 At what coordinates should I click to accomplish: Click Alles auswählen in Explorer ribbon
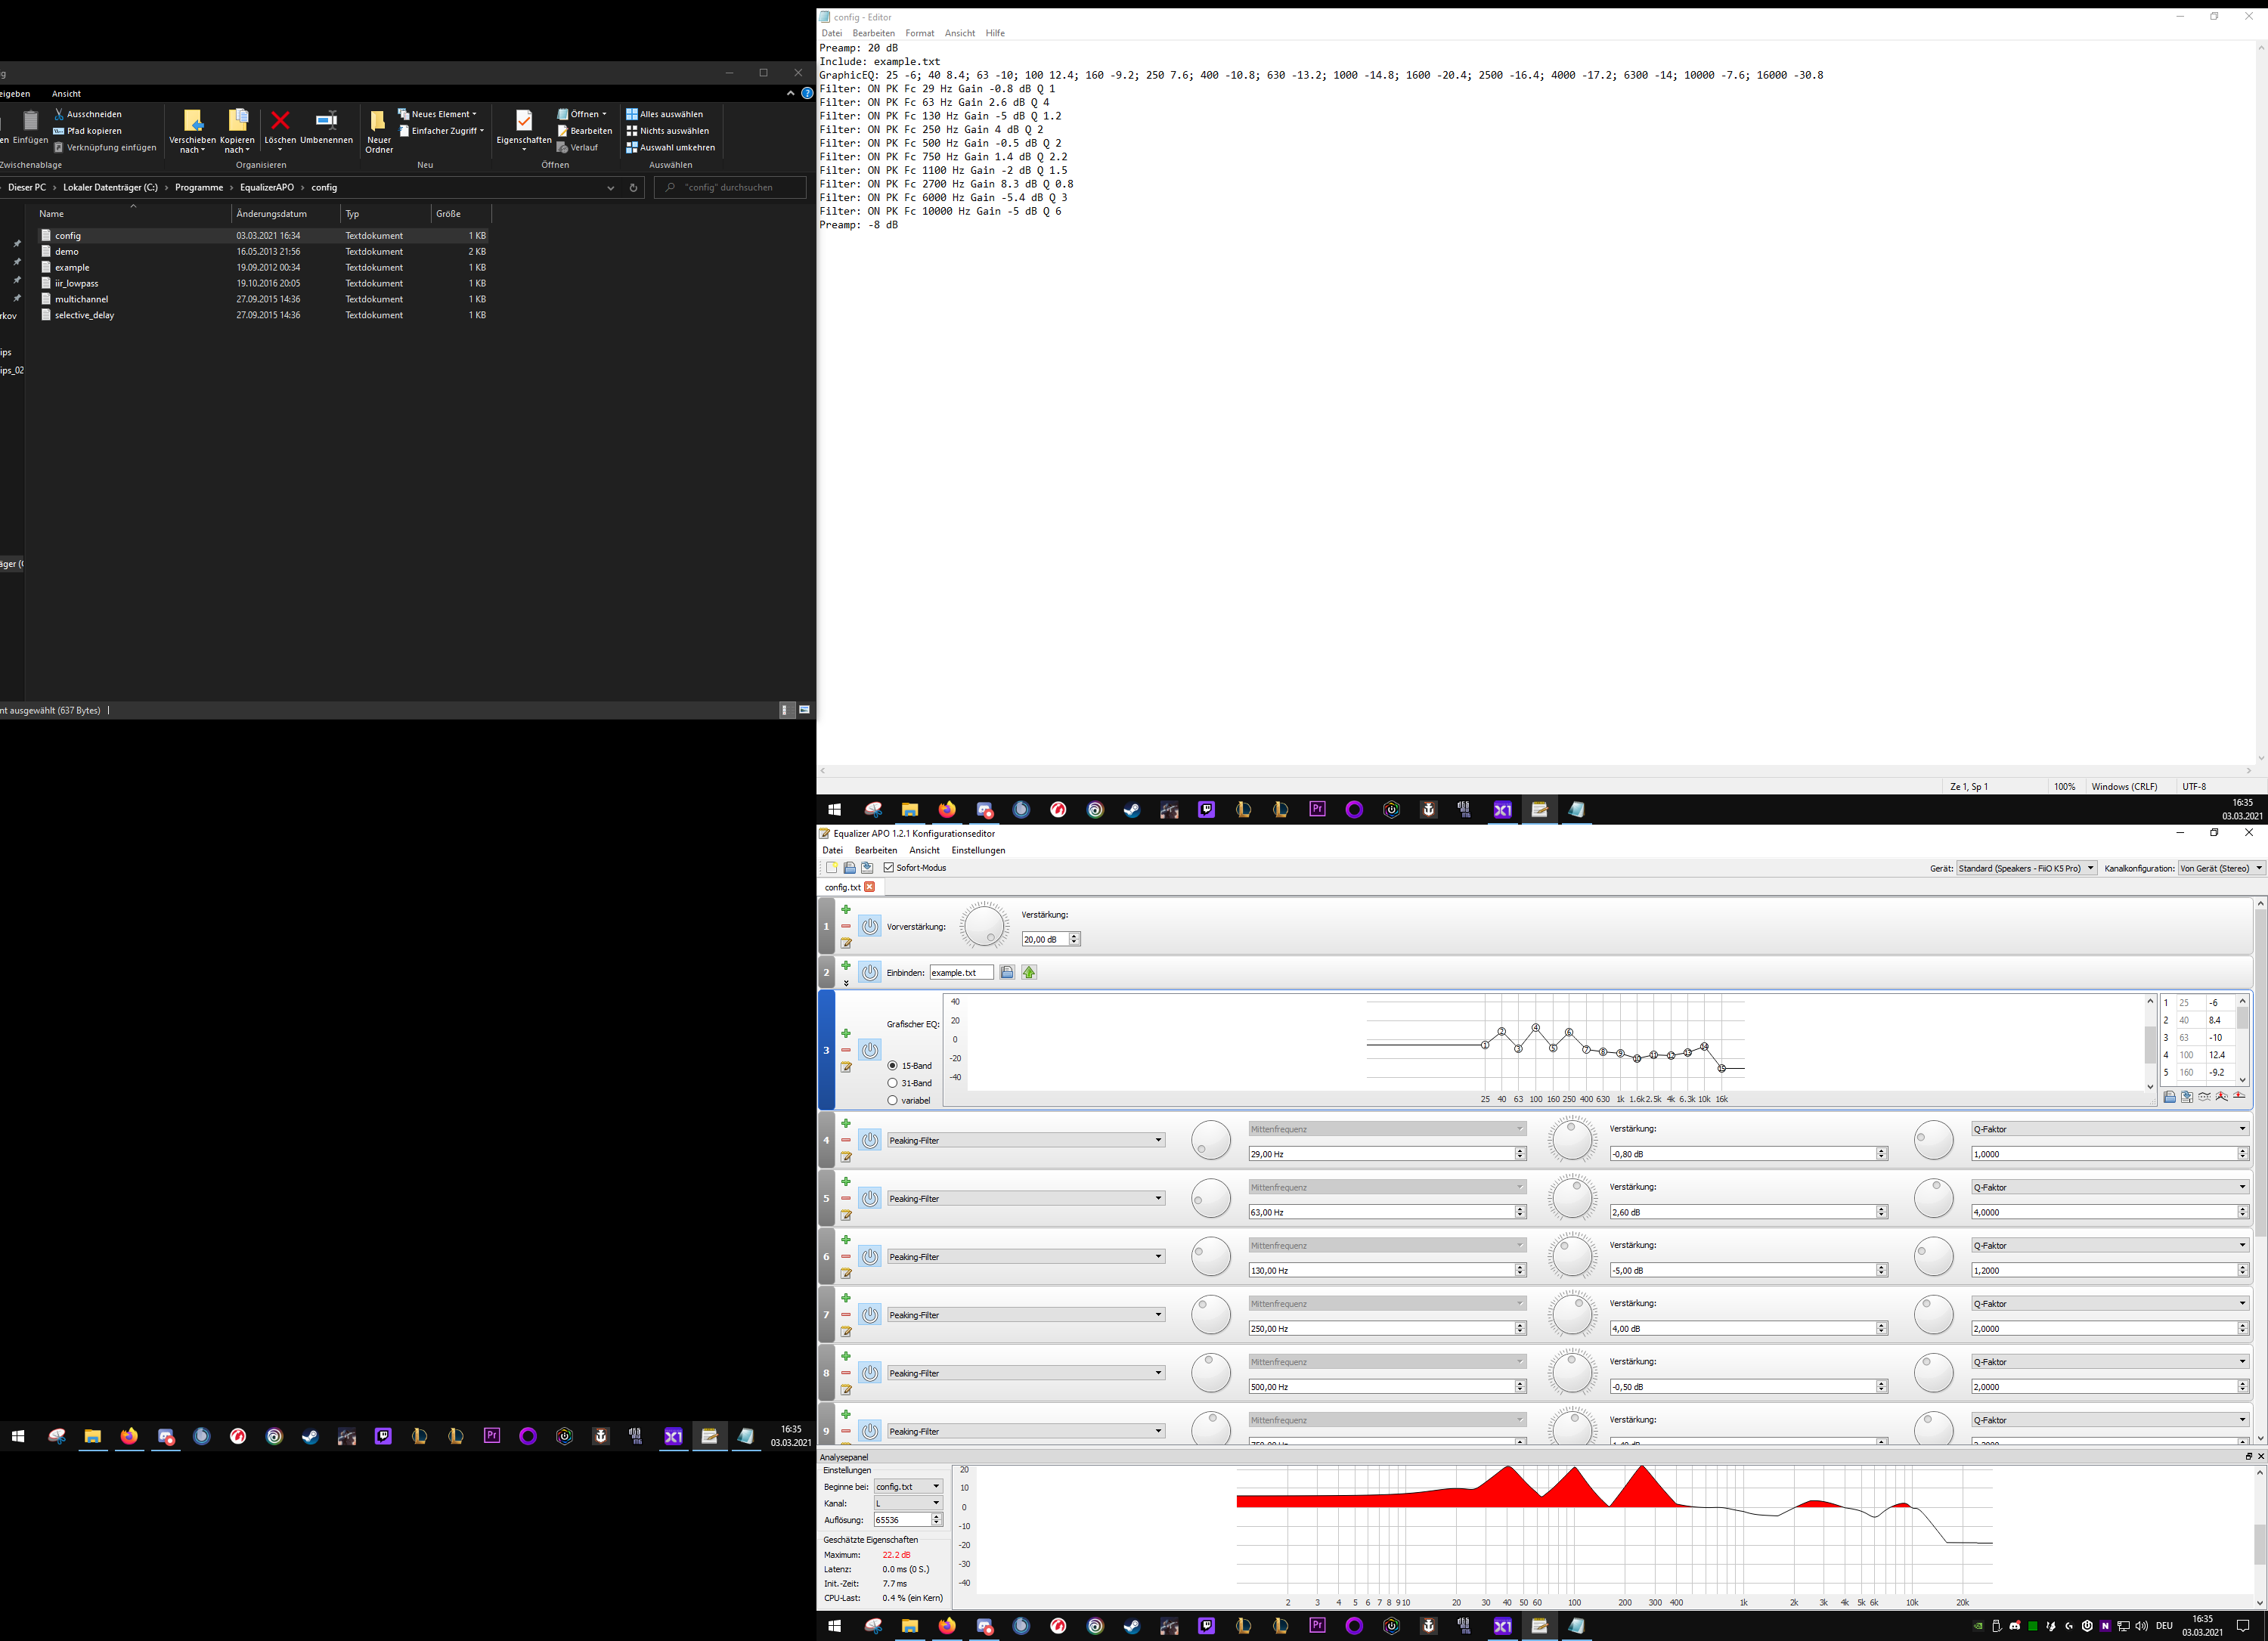(x=664, y=114)
